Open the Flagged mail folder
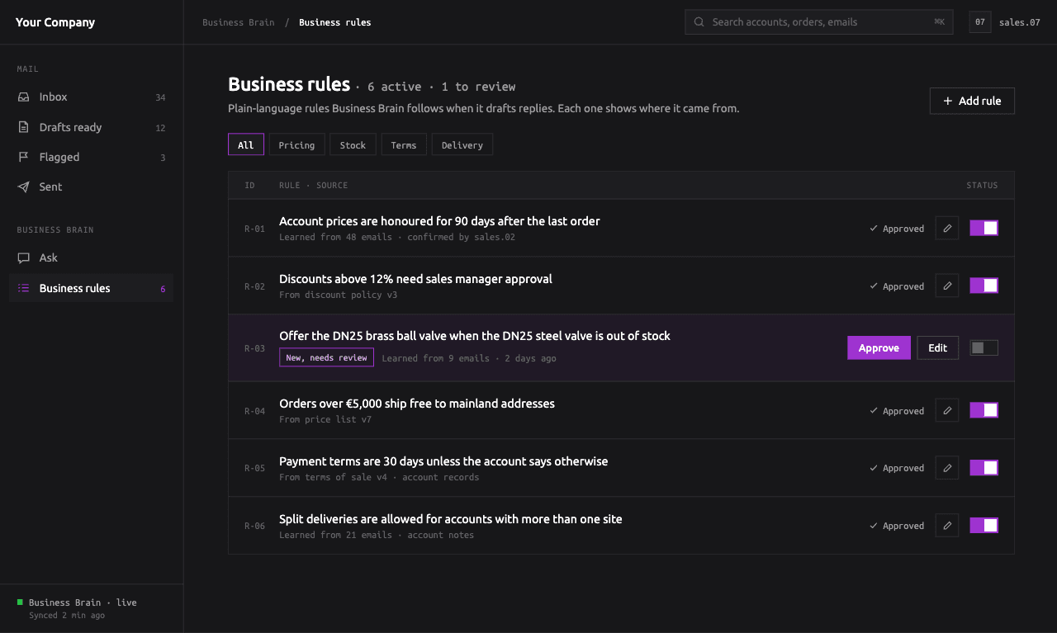This screenshot has height=633, width=1057. pyautogui.click(x=91, y=157)
